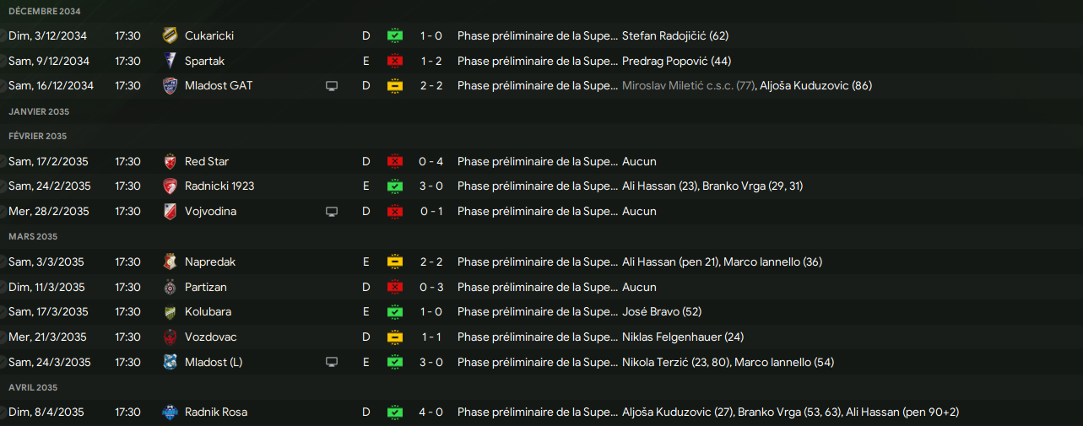The image size is (1083, 426).
Task: Click the Cukaricki club badge
Action: point(170,35)
